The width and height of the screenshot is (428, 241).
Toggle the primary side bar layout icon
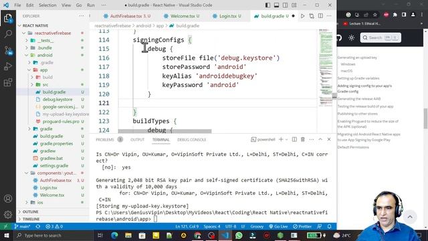[x=267, y=5]
